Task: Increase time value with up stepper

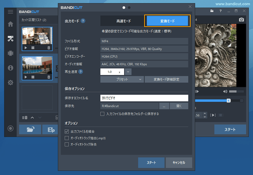Action: pyautogui.click(x=205, y=113)
